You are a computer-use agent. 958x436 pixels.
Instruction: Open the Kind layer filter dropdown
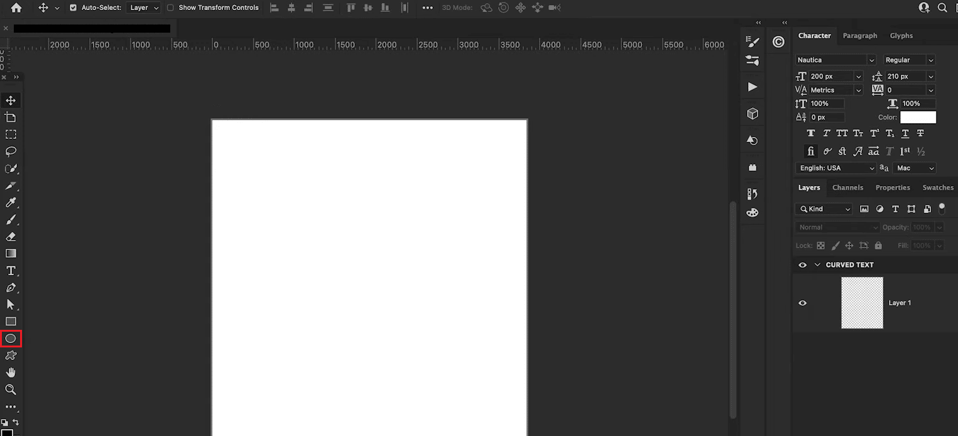[824, 209]
